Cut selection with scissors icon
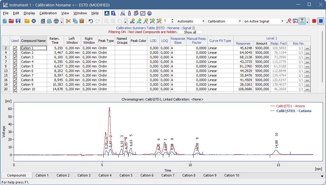326x185 pixels. pyautogui.click(x=68, y=21)
